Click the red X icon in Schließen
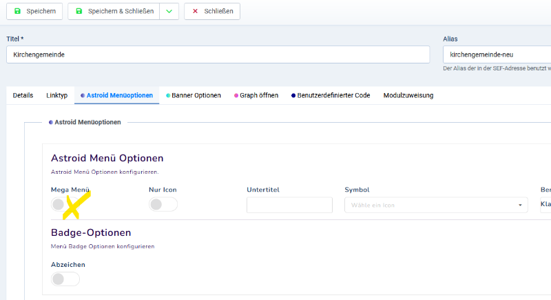This screenshot has height=300, width=551. (x=195, y=11)
